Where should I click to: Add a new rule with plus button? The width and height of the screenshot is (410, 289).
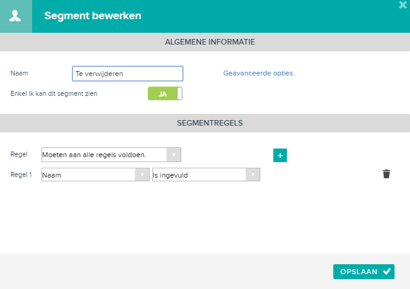pyautogui.click(x=280, y=155)
